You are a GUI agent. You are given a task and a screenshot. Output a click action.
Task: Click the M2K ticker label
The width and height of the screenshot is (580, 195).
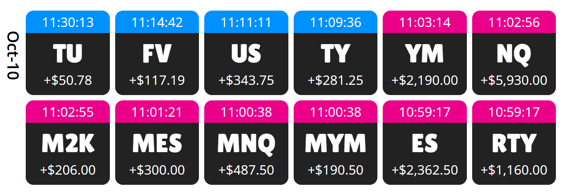(x=68, y=144)
